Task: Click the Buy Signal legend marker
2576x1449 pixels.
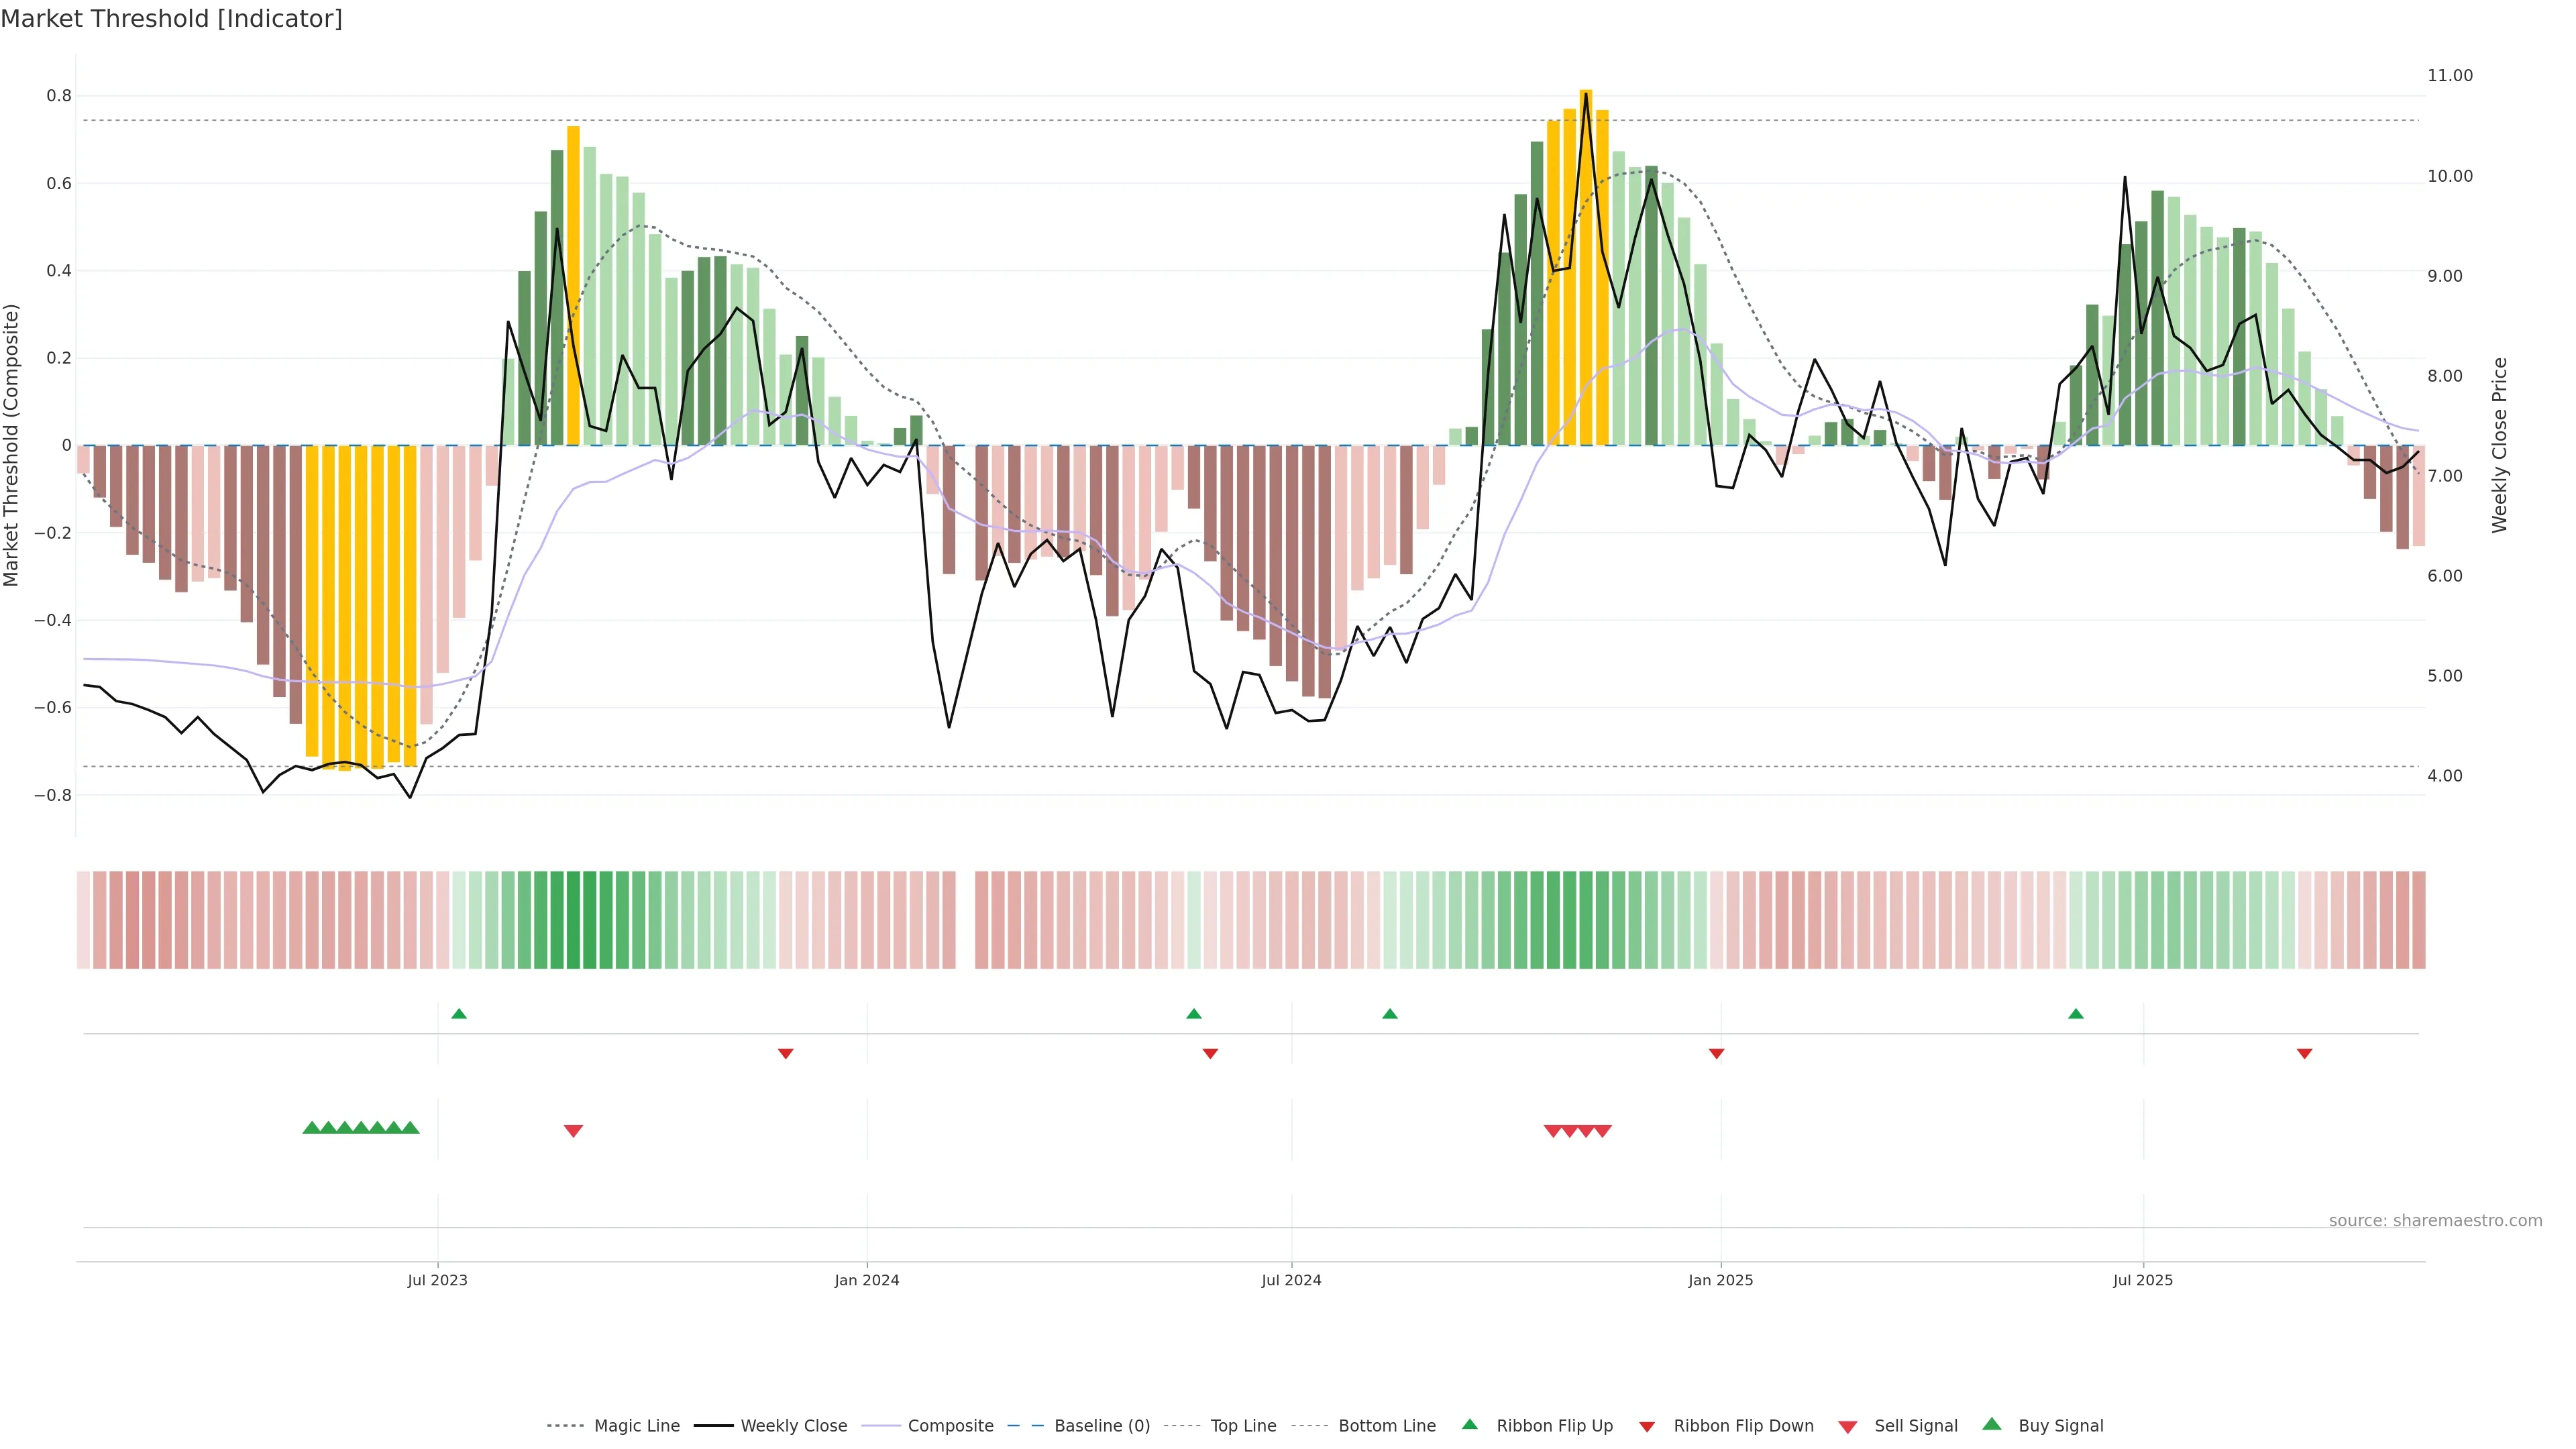Action: coord(1991,1424)
